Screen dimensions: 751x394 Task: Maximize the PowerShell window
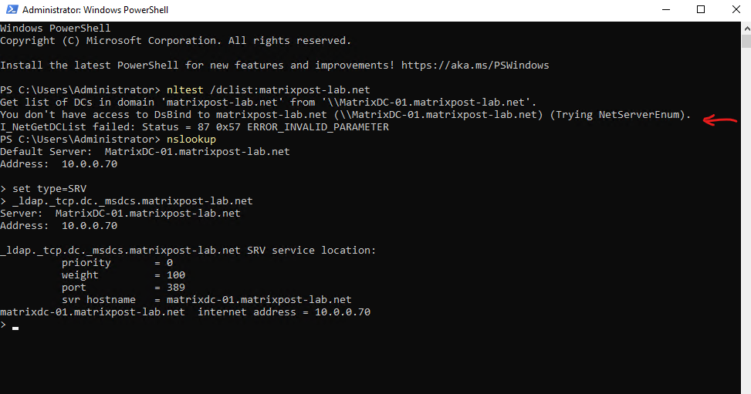[701, 9]
